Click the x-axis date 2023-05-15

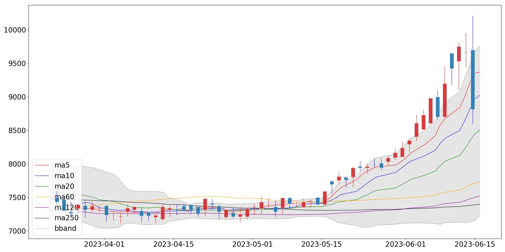coord(322,244)
